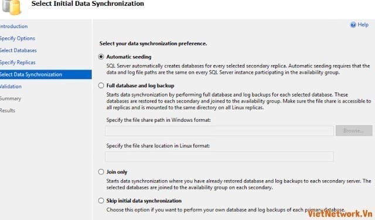This screenshot has height=220, width=375.
Task: Click the Summary step in sidebar
Action: tap(11, 98)
